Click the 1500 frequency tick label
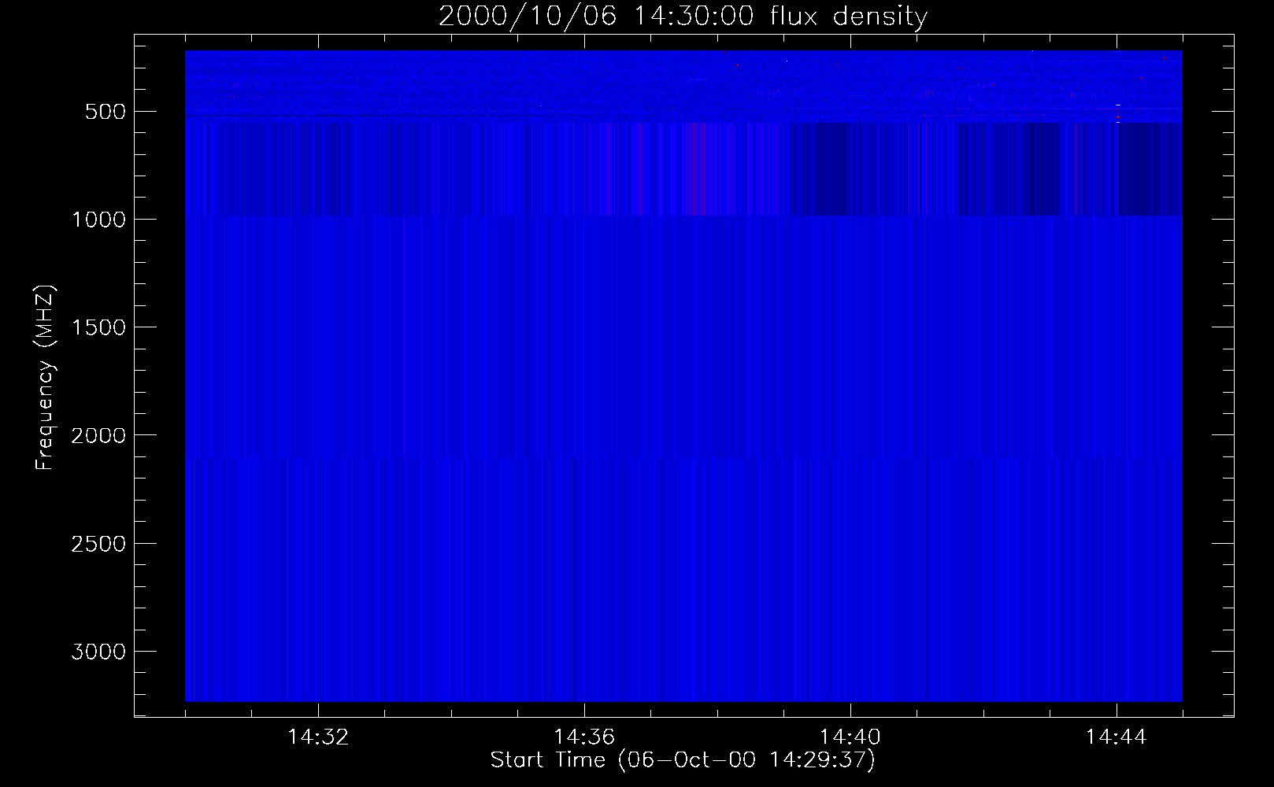 [x=98, y=327]
